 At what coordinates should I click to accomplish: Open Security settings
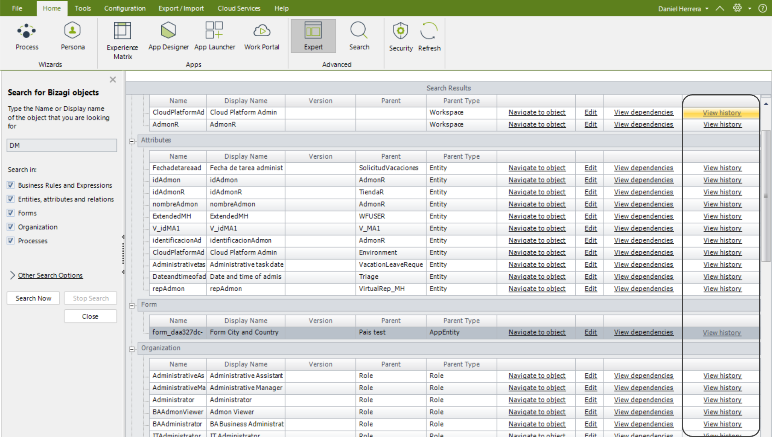click(x=401, y=37)
